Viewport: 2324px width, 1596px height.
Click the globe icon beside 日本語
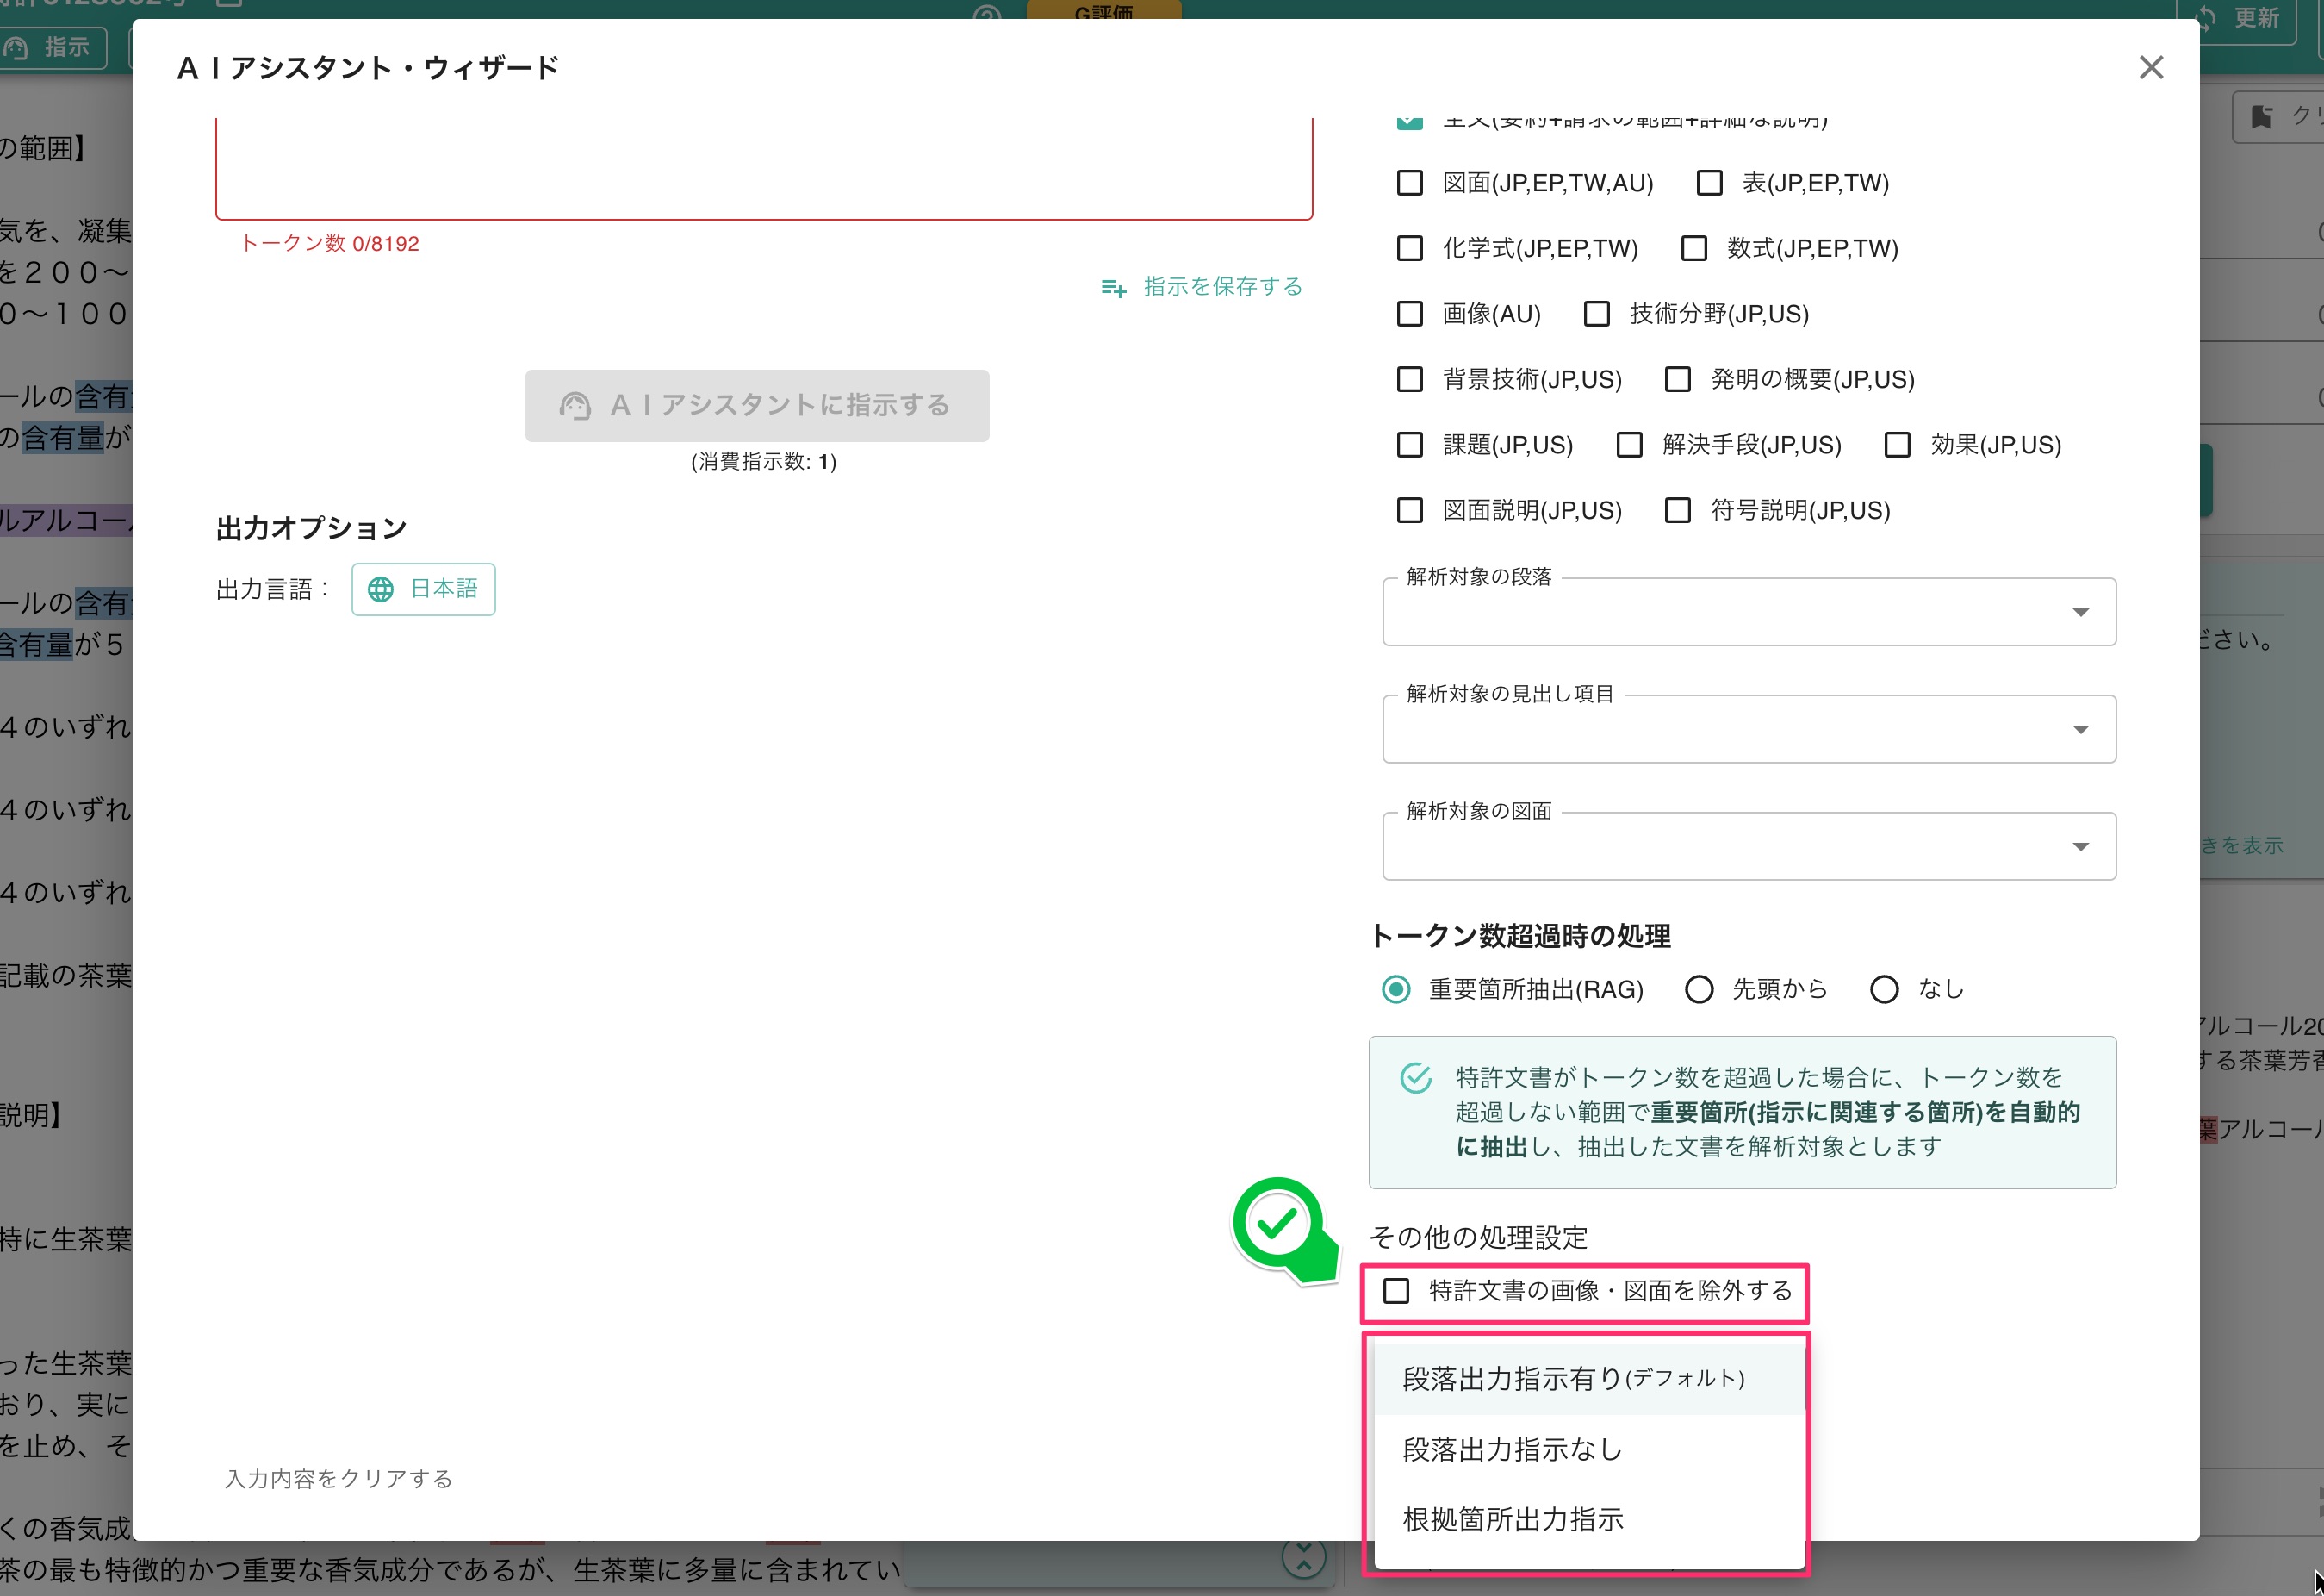pos(381,589)
